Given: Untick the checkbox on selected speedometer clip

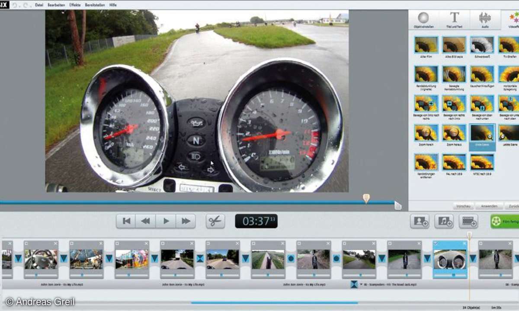Looking at the screenshot, I should 436,244.
